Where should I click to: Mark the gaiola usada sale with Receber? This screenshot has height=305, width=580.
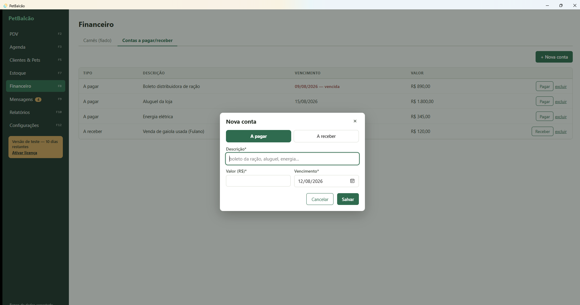(543, 131)
